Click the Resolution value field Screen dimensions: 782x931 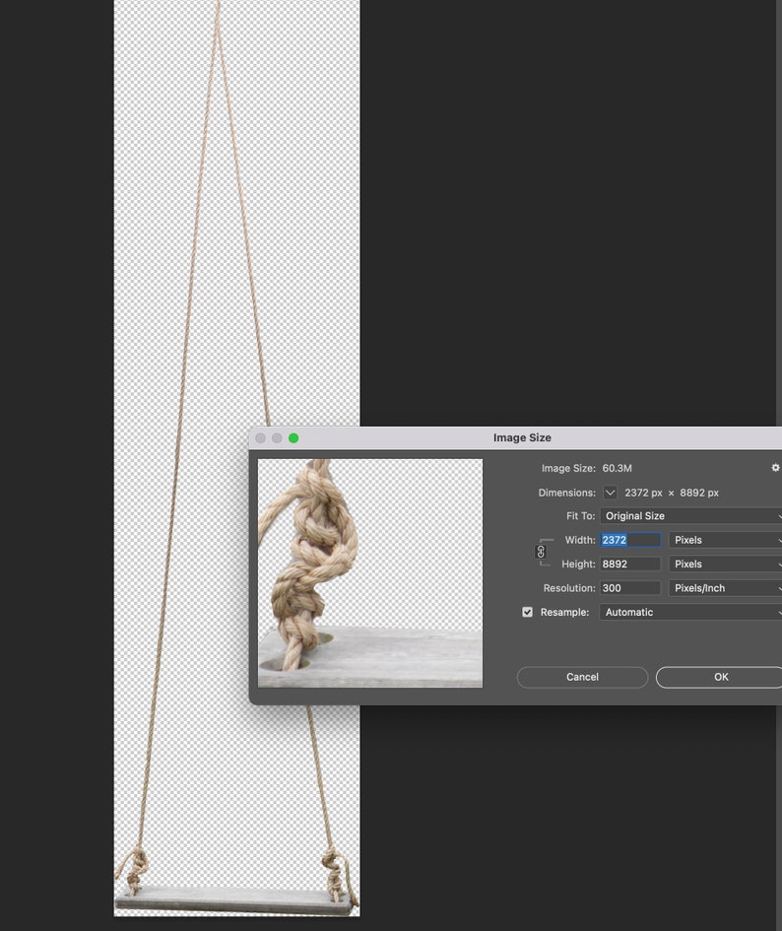630,588
